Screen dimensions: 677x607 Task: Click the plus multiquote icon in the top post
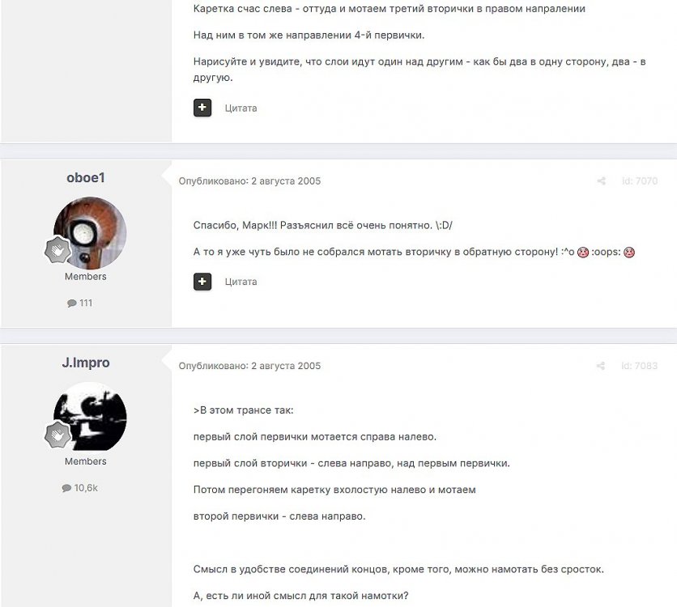point(202,108)
